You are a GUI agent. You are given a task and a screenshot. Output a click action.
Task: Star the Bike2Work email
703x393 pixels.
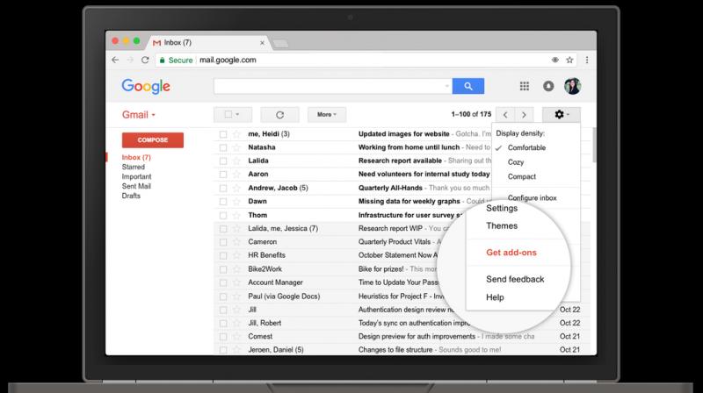[236, 269]
